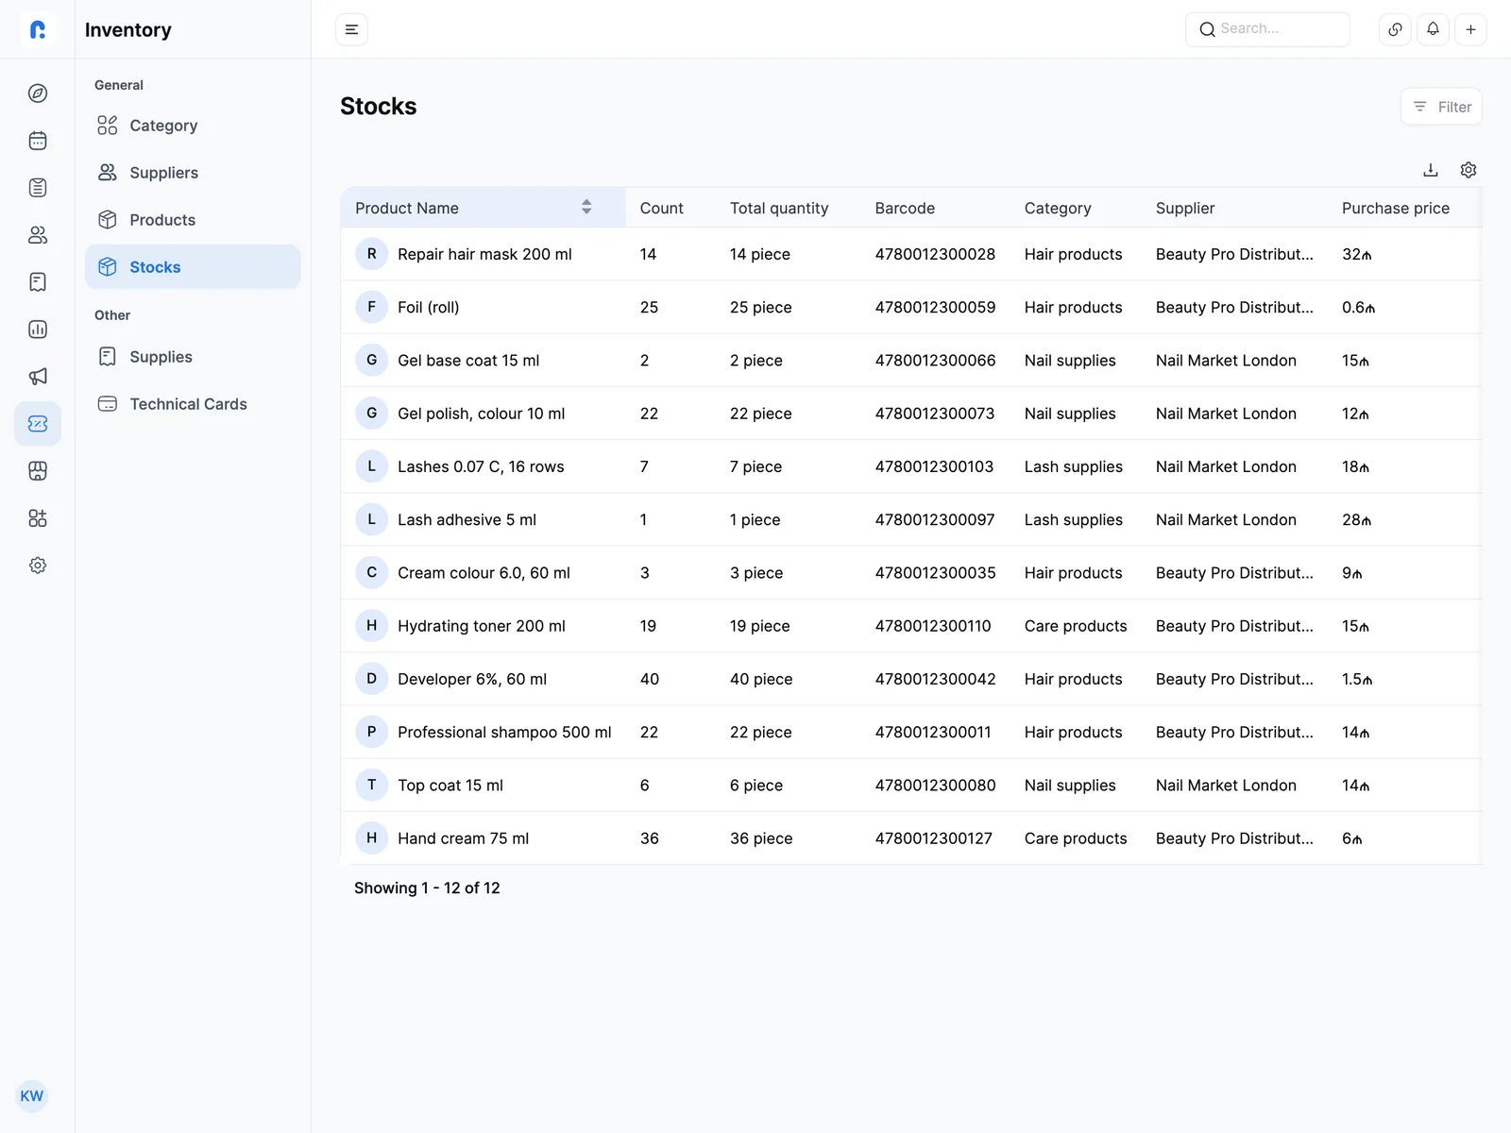Focus the Search input field
This screenshot has width=1511, height=1133.
tap(1267, 29)
